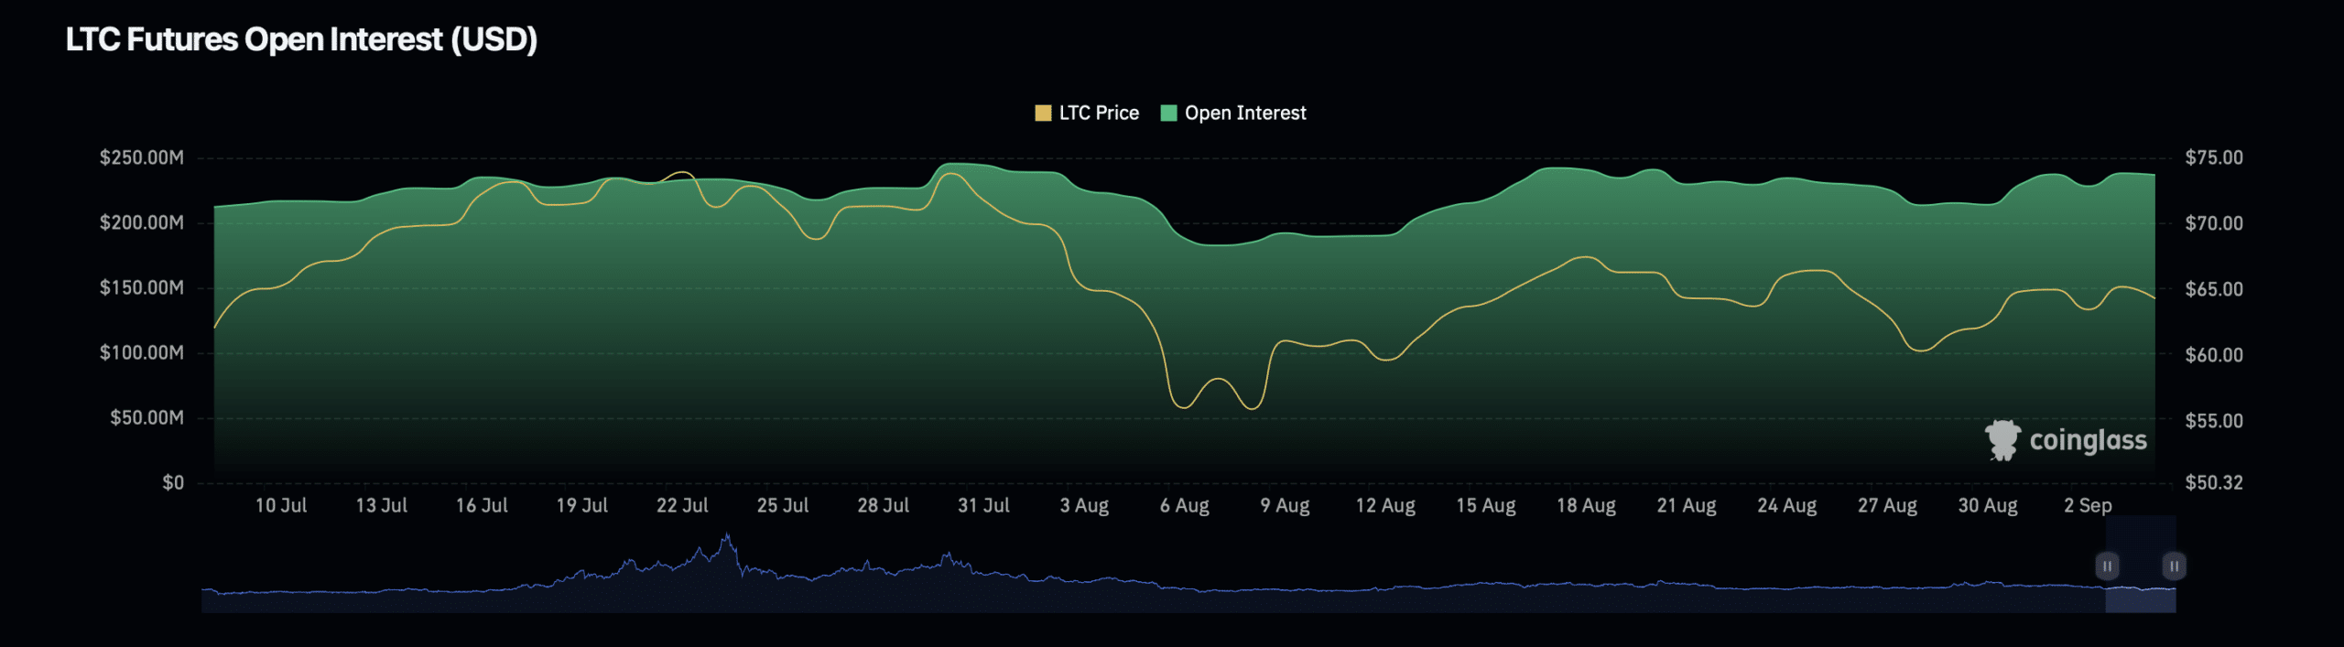
Task: Click the $250.00M left axis label
Action: tap(142, 157)
